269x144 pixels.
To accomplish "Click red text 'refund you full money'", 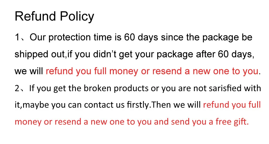I will (x=92, y=71).
